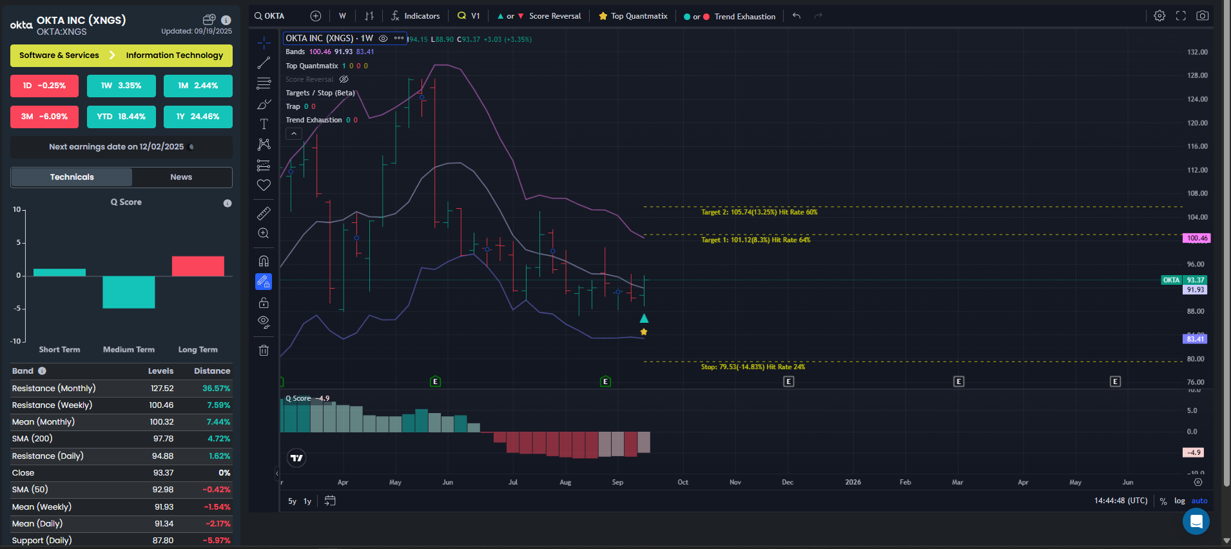This screenshot has width=1231, height=549.
Task: Toggle visibility of the OKTA INC series
Action: point(383,39)
